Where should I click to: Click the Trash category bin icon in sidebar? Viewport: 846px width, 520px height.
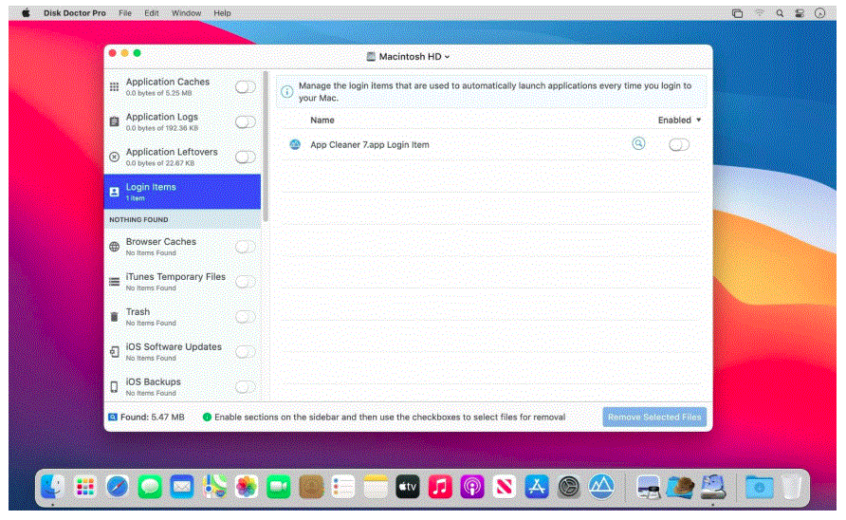click(x=115, y=317)
